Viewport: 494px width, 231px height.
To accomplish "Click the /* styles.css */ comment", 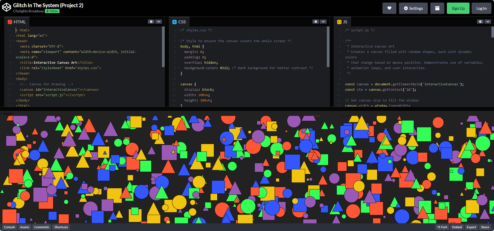I will point(196,30).
